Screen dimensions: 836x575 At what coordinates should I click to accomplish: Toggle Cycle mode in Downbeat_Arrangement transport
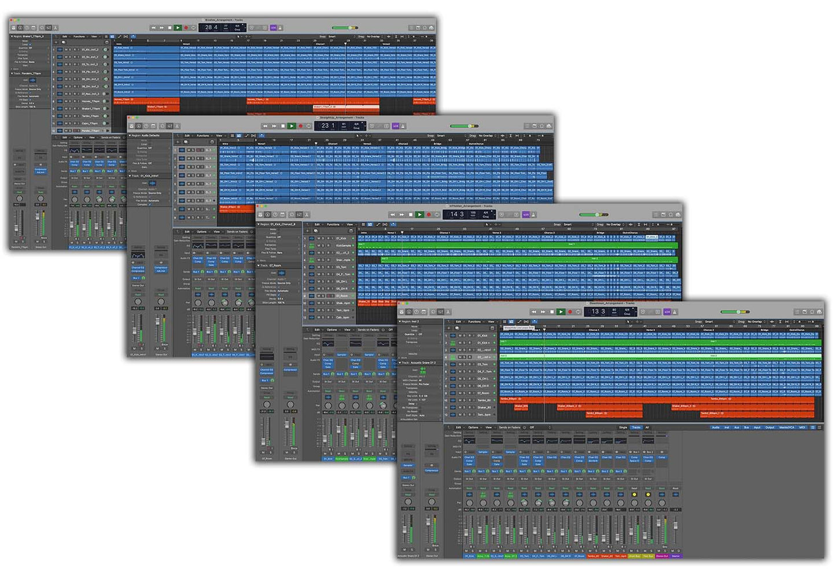coord(578,312)
